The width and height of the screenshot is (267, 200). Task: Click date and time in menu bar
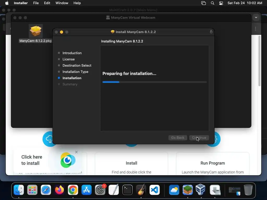click(x=245, y=3)
